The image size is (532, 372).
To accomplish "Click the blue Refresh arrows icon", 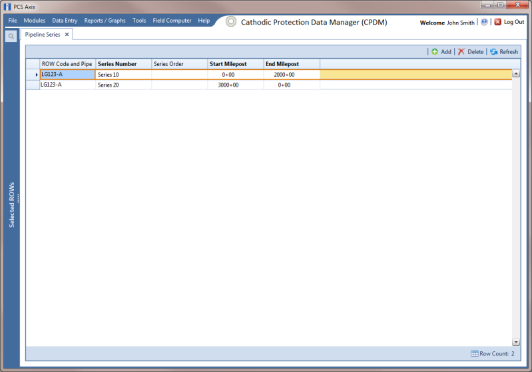I will (x=493, y=51).
